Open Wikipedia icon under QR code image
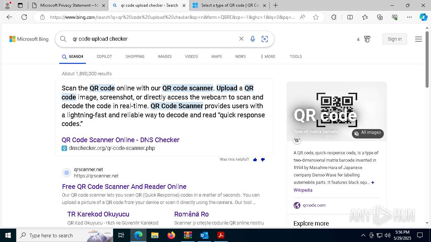Viewport: 431px width, 242px height. [x=297, y=140]
